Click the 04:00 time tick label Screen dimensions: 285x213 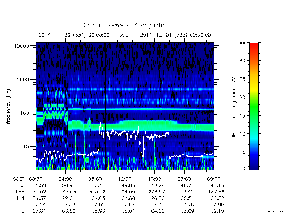click(x=65, y=179)
